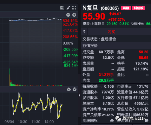The image size is (151, 125).
Task: Click the tall opening volume bar
Action: [10, 77]
